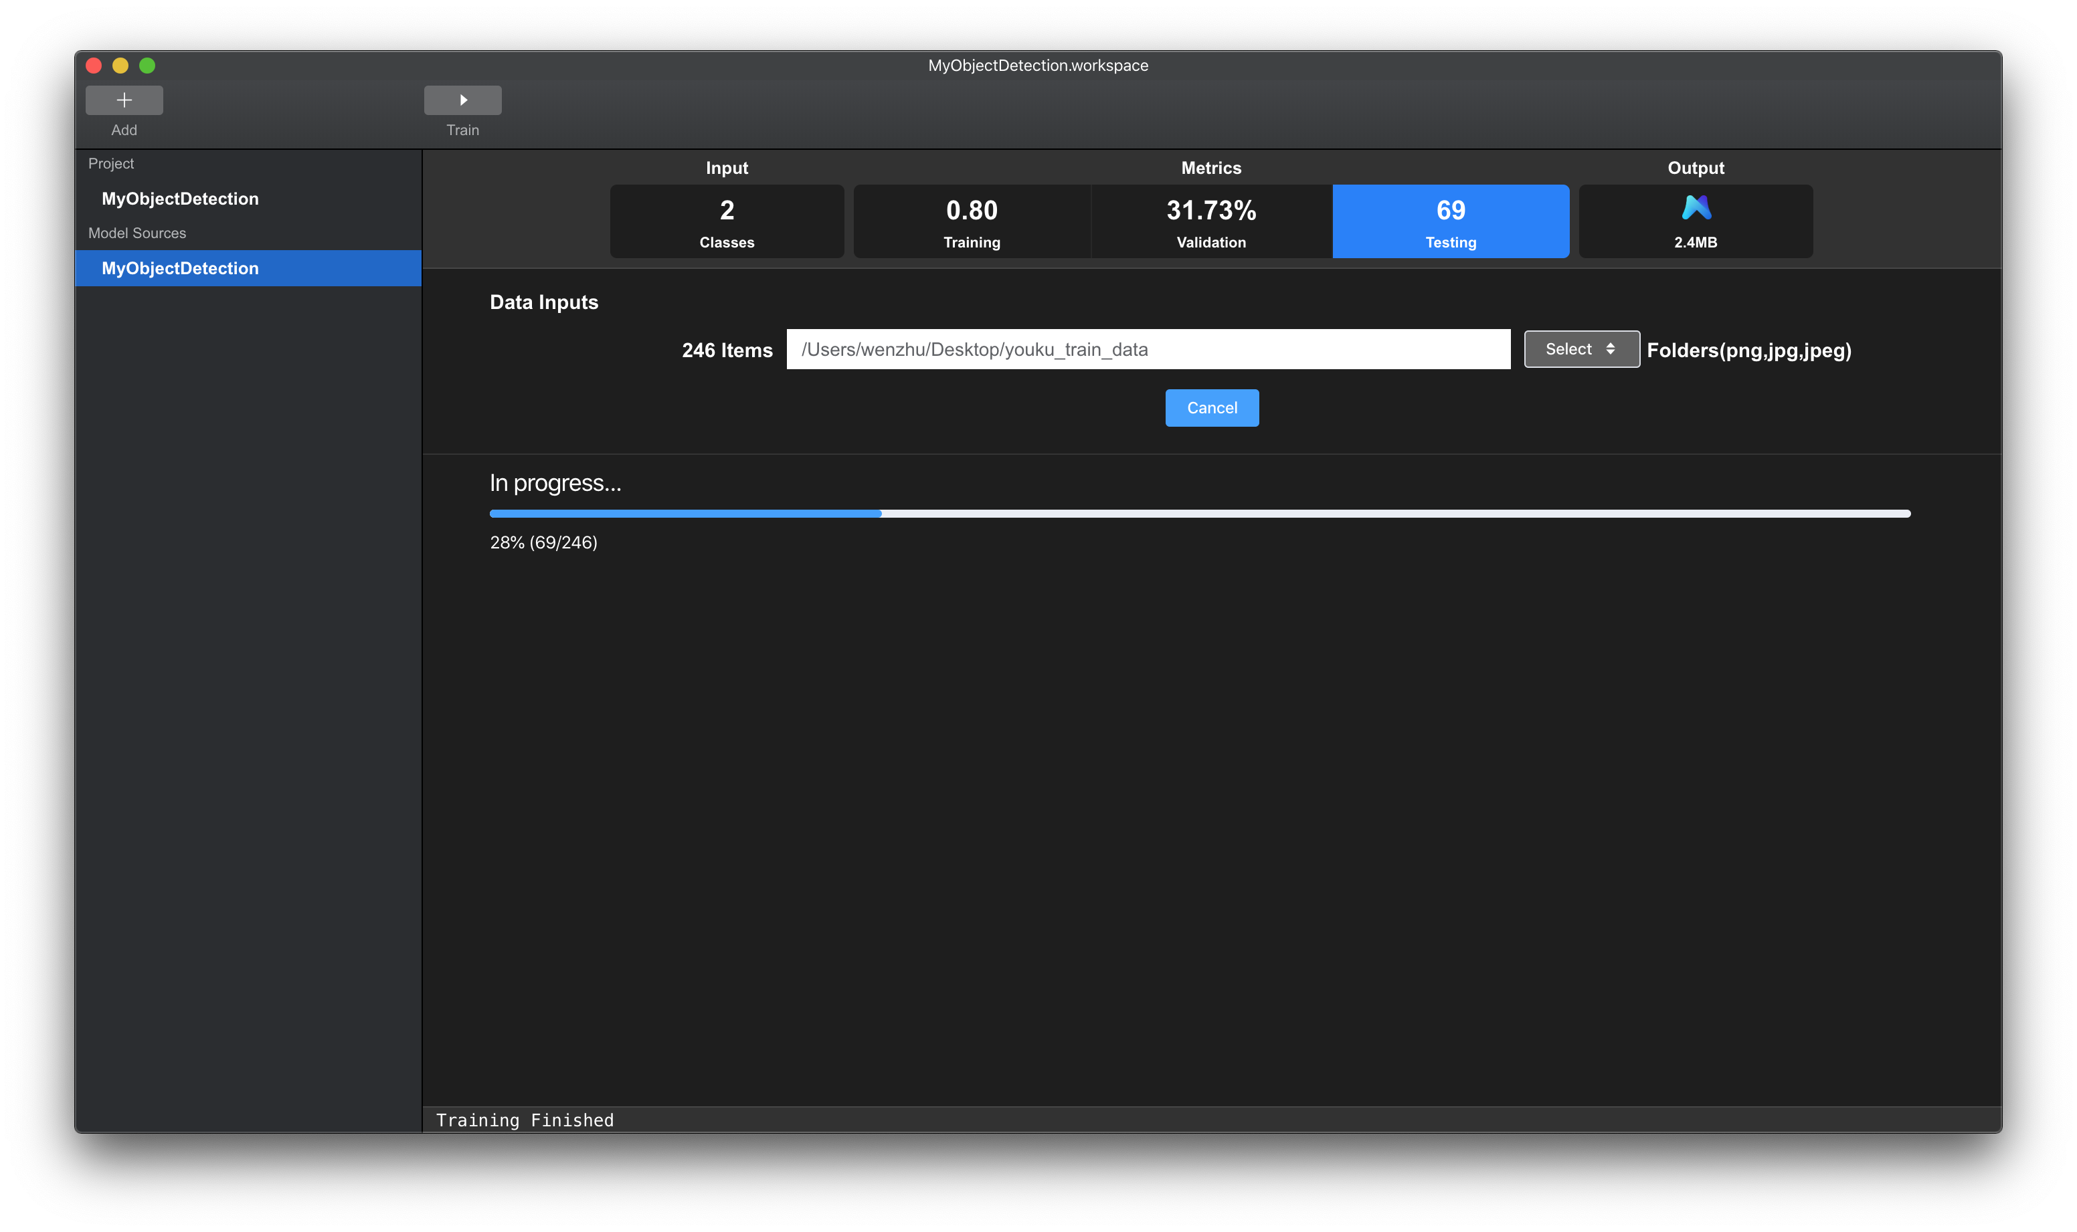
Task: Open the Select folder dropdown
Action: click(1581, 350)
